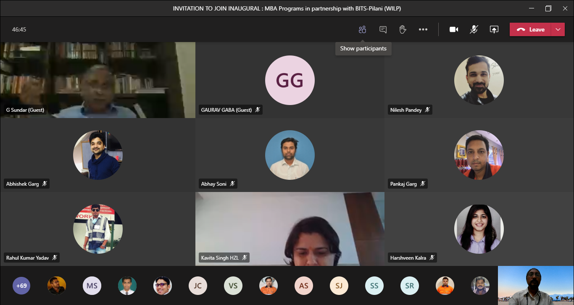The height and width of the screenshot is (305, 574).
Task: Select the SS participant avatar
Action: [x=374, y=286]
